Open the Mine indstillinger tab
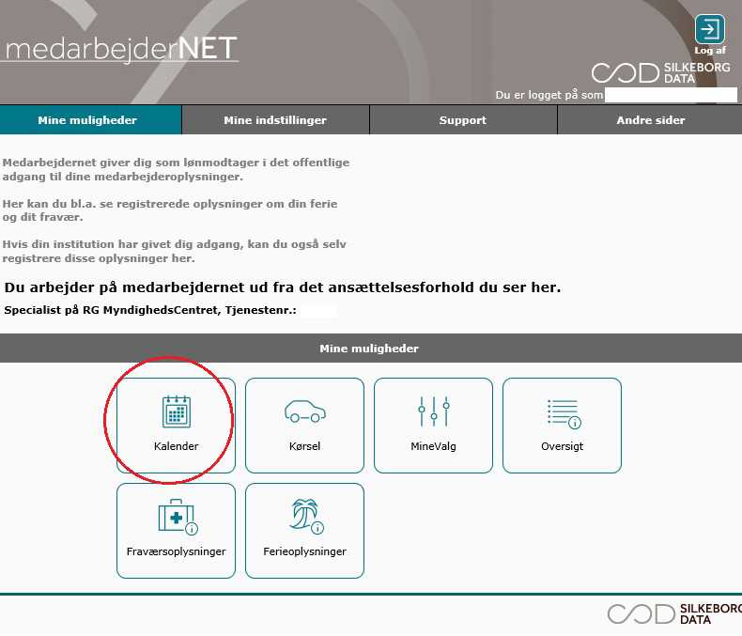This screenshot has height=636, width=742. pyautogui.click(x=275, y=120)
